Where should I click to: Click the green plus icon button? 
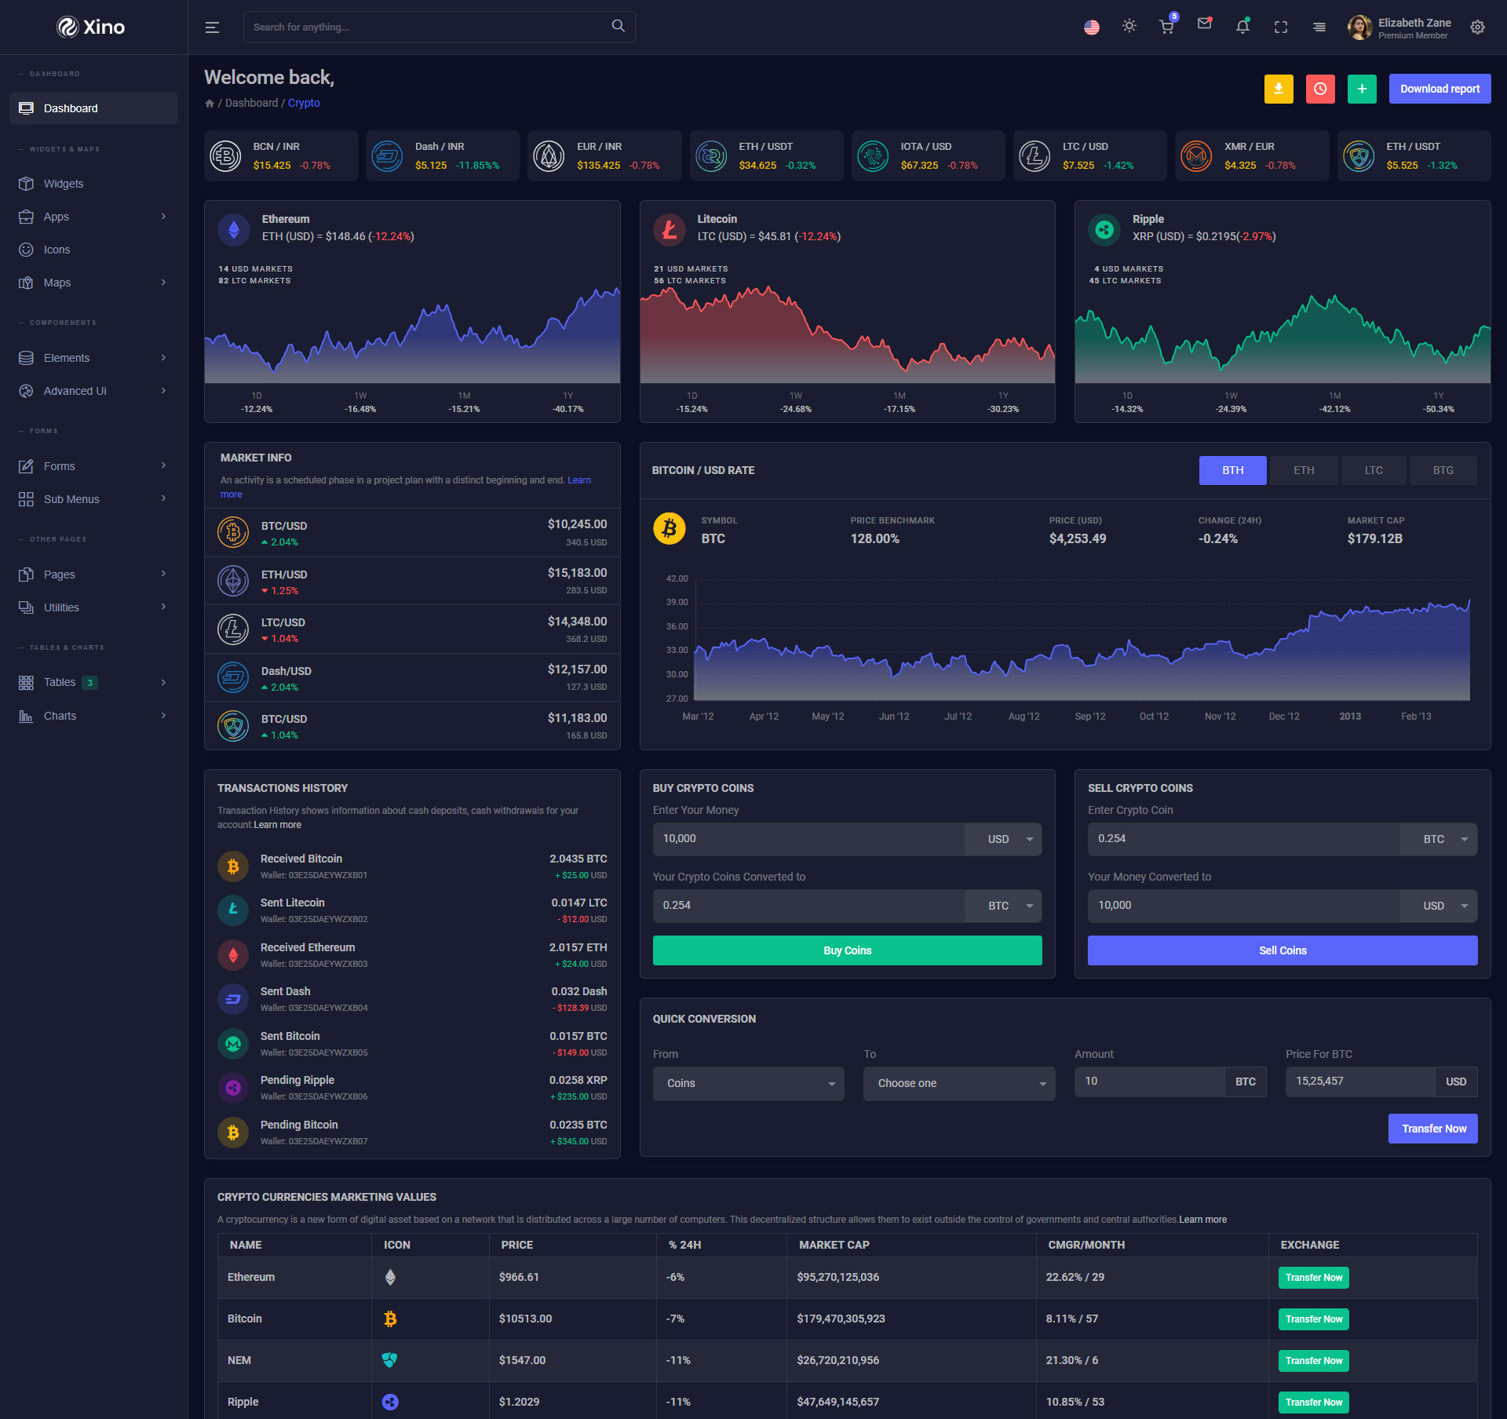(x=1362, y=89)
